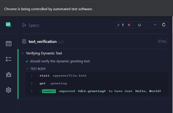Open the Runs list sidebar icon
This screenshot has width=173, height=113.
click(8, 59)
